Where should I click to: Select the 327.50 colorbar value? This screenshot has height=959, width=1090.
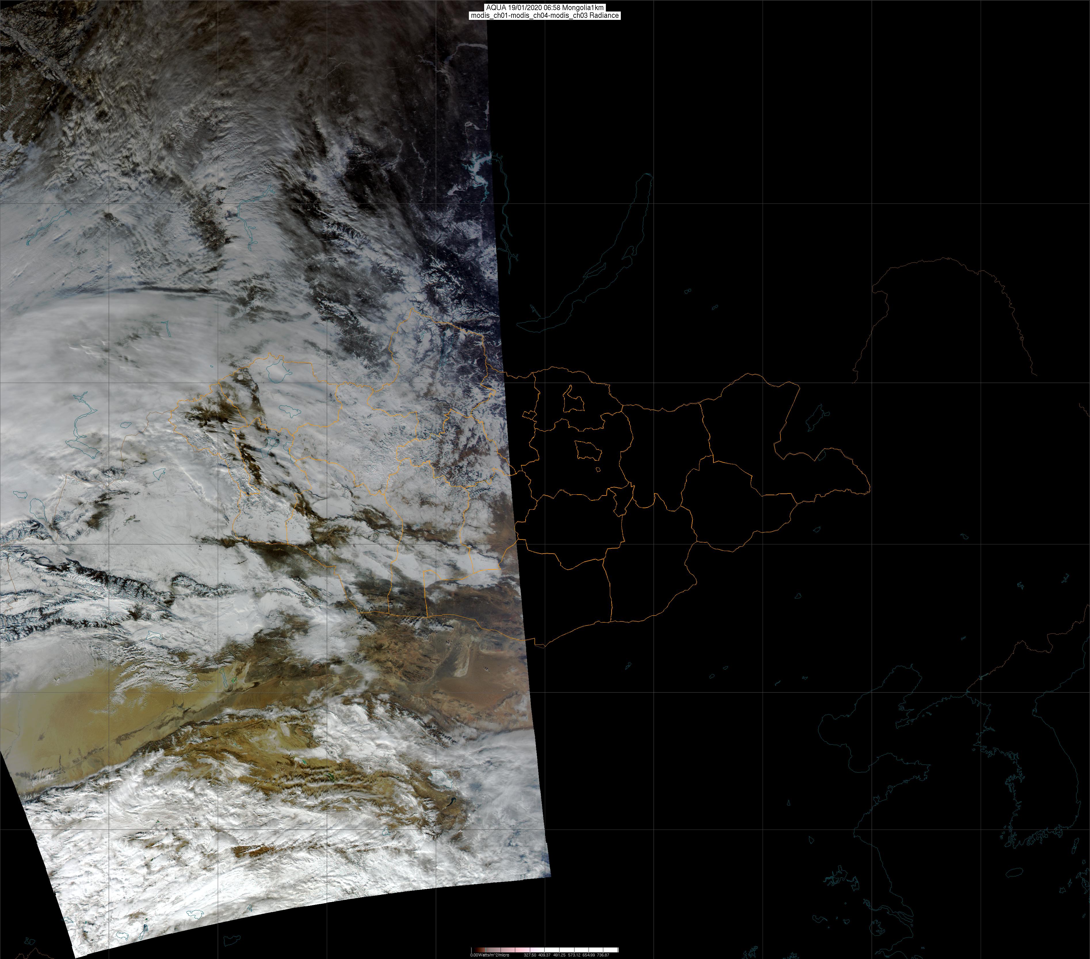click(x=530, y=955)
